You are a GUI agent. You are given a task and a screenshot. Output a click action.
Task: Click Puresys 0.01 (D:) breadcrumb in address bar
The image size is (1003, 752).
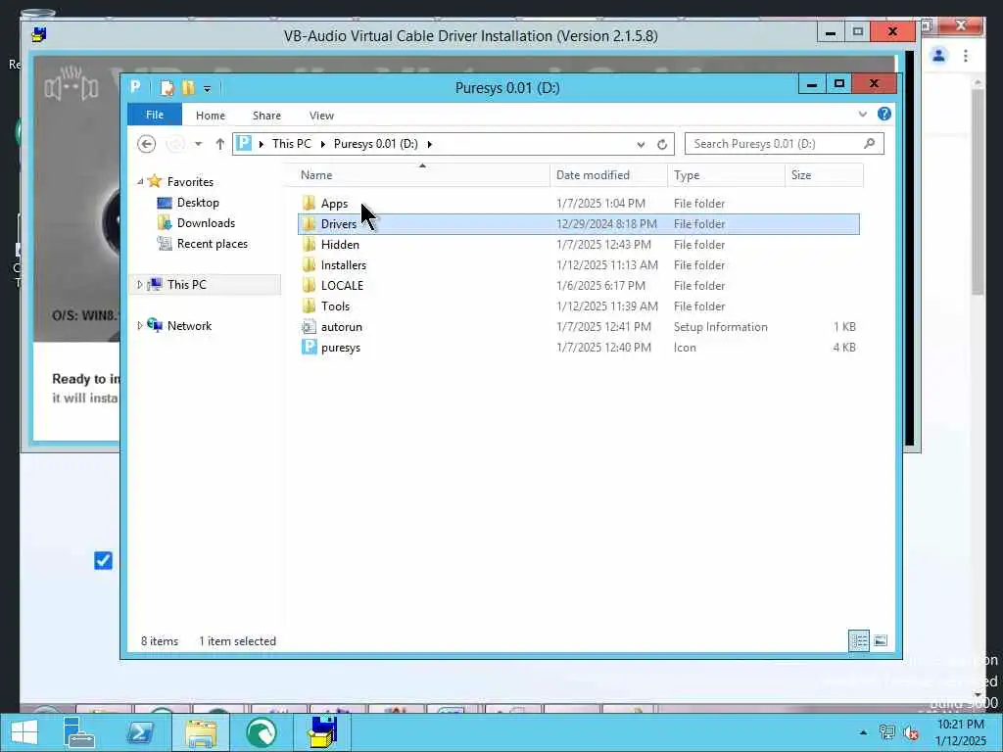[x=375, y=143]
